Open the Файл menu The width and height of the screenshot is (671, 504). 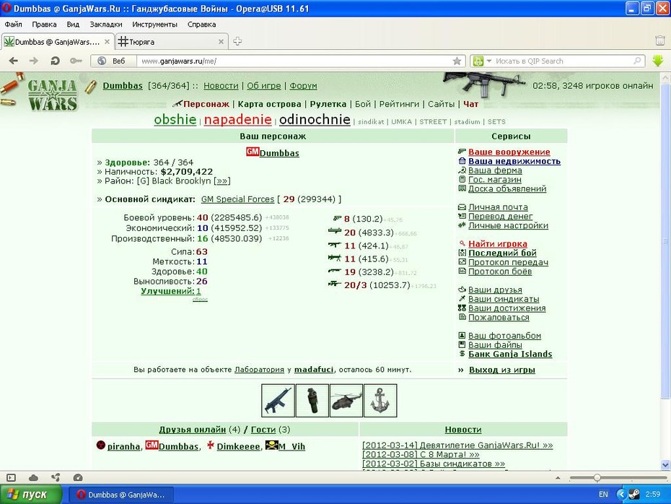pos(13,25)
